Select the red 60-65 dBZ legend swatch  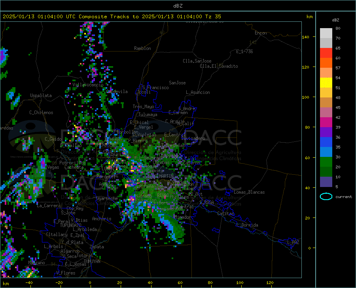326,53
